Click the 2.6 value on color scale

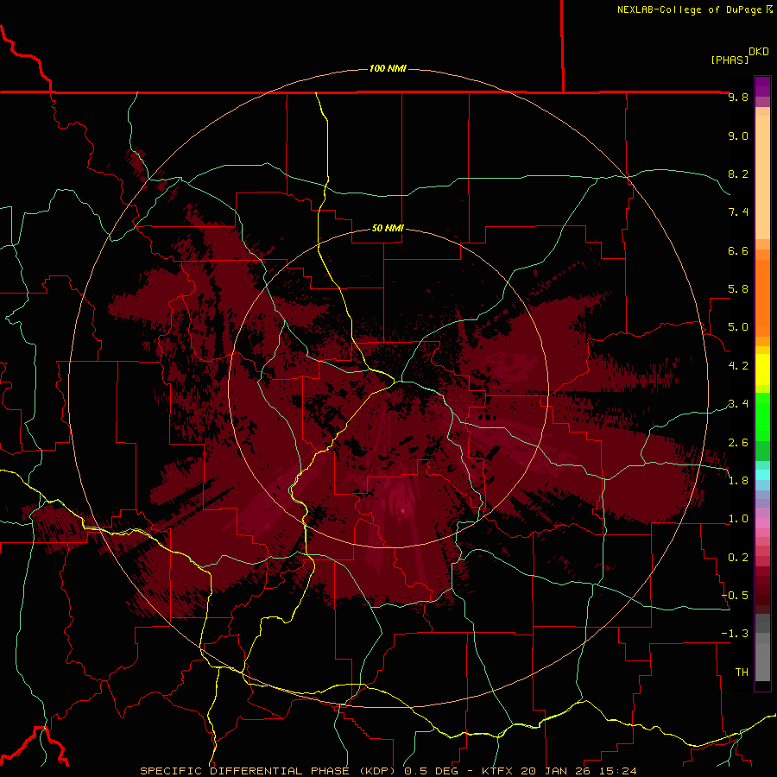coord(738,443)
